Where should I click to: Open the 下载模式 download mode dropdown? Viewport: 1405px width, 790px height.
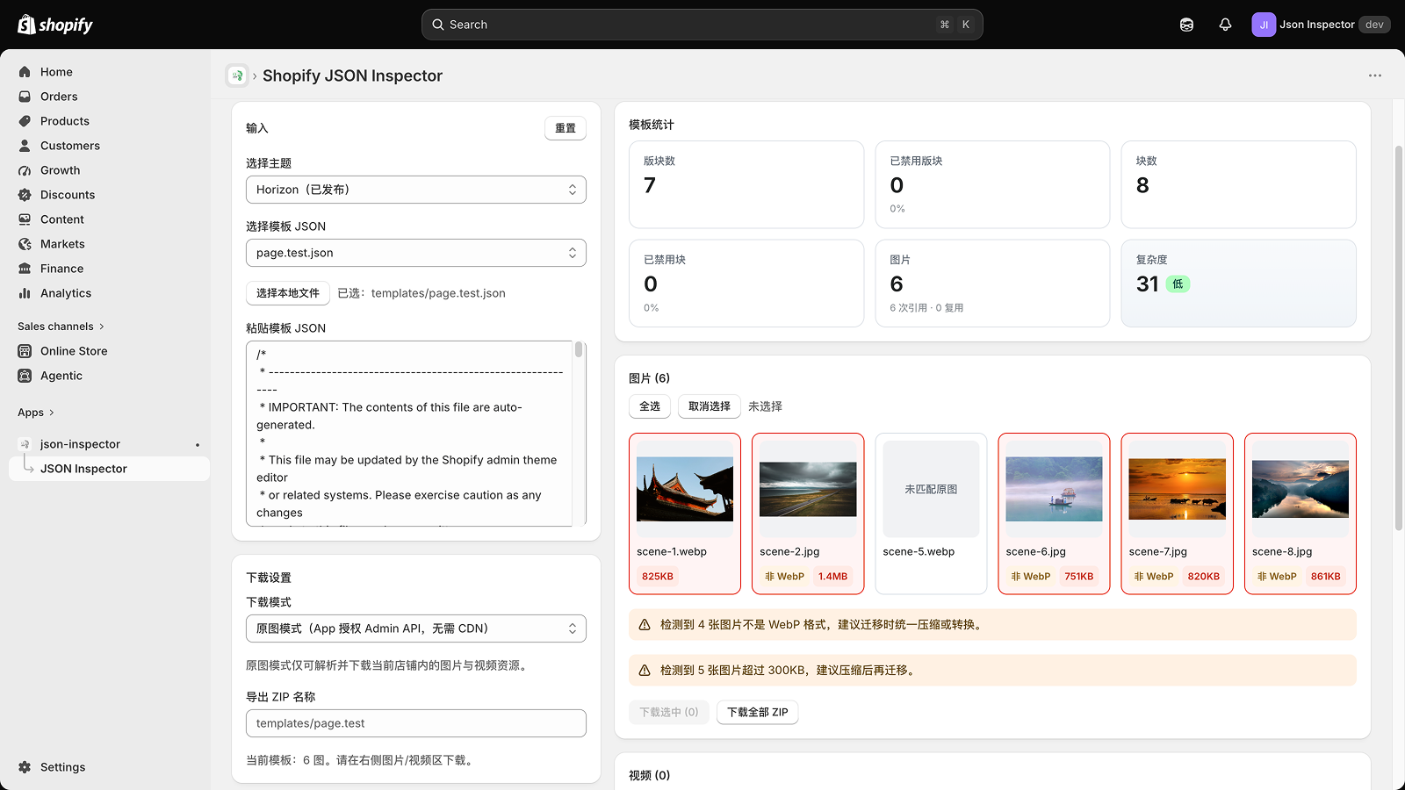point(416,628)
